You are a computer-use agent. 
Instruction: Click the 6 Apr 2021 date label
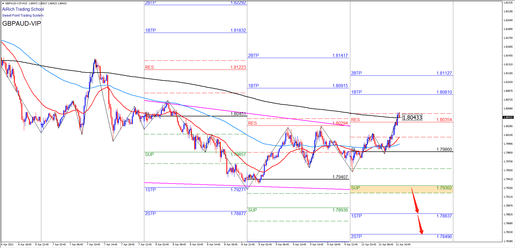tap(8, 245)
